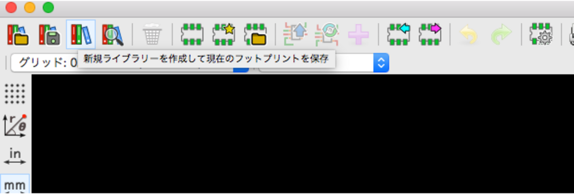Export footprint with magenta arrow icon

(430, 34)
